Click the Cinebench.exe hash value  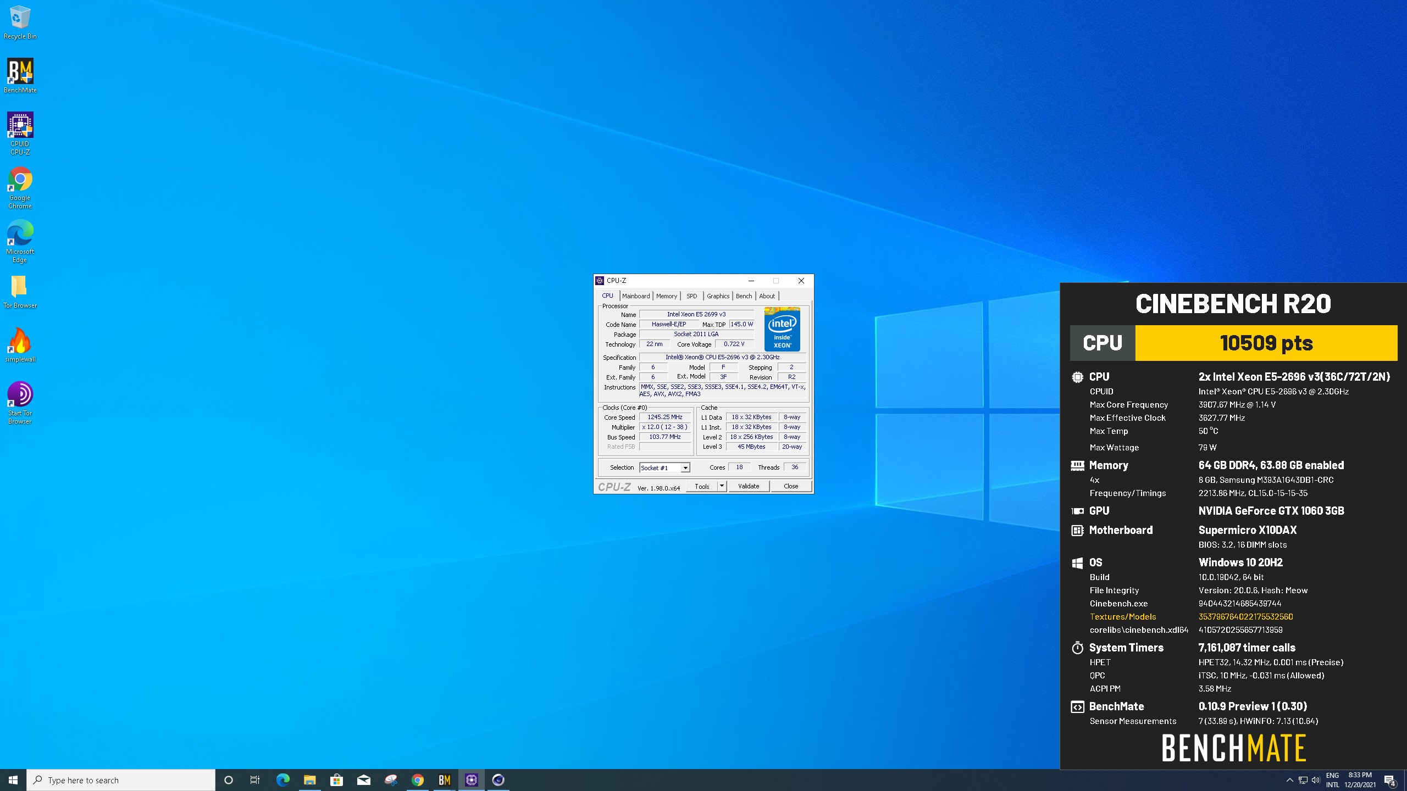[1240, 603]
